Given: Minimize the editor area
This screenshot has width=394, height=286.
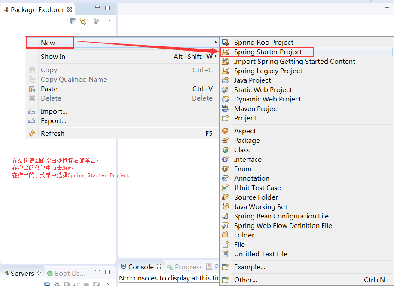Looking at the screenshot, I should 387,7.
